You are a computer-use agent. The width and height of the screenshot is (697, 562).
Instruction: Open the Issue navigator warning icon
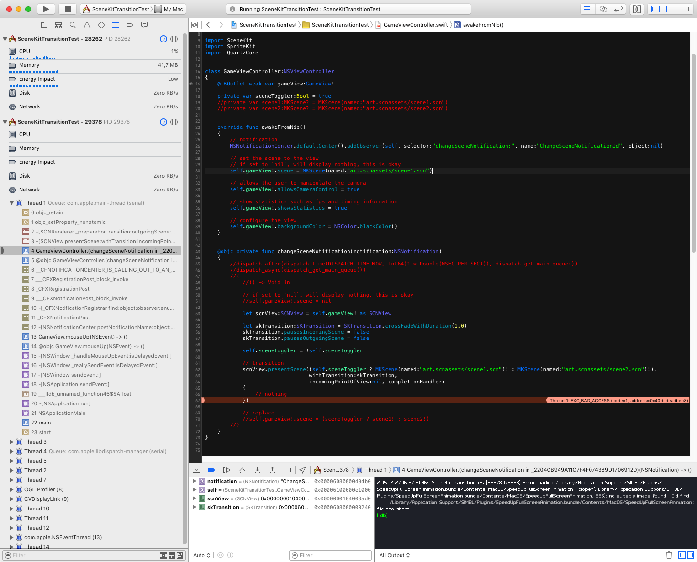point(87,25)
